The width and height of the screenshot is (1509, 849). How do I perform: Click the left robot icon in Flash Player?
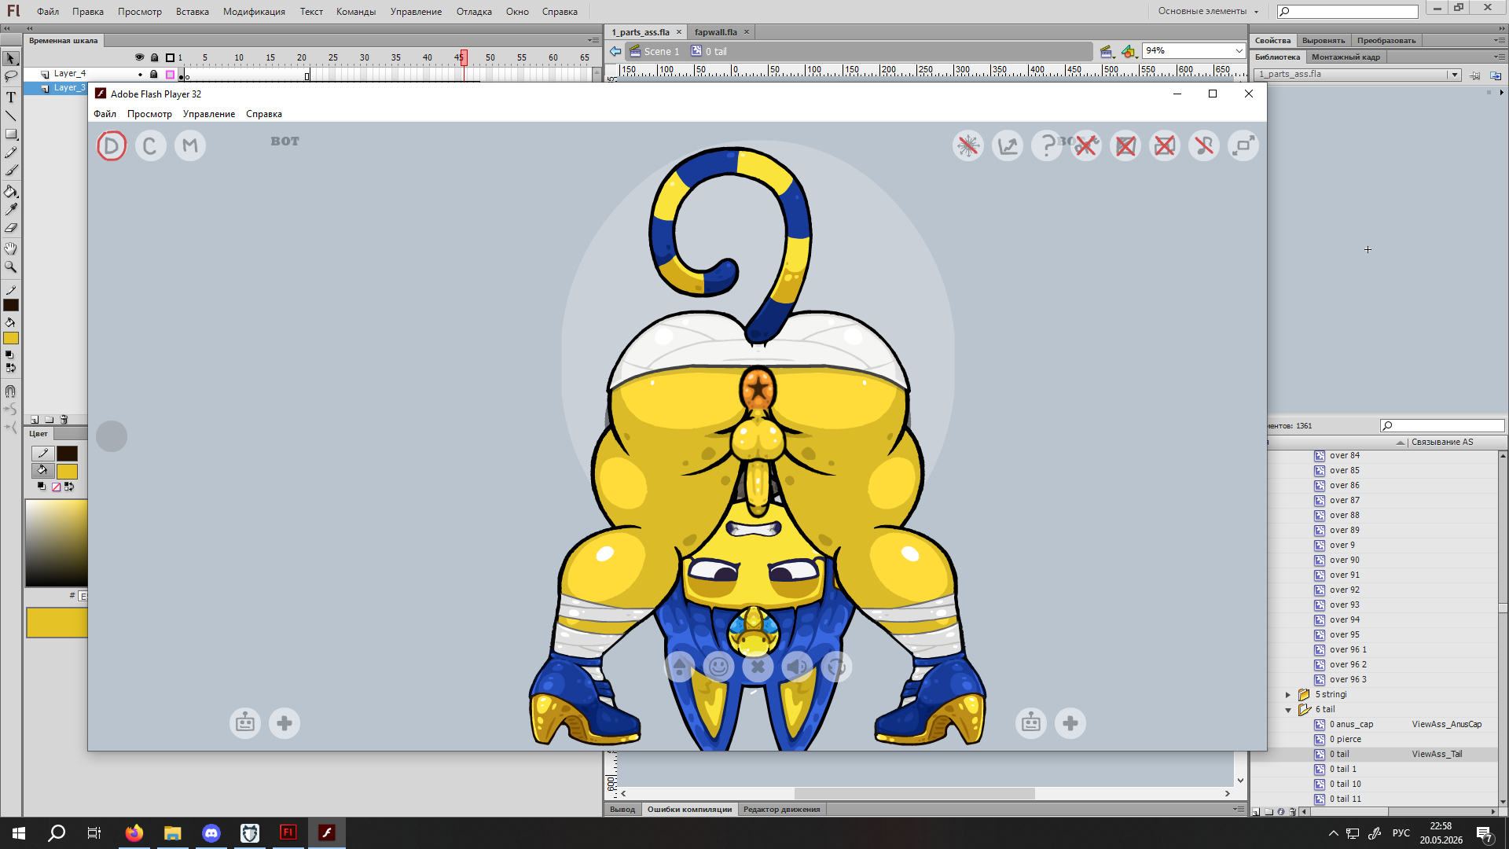click(245, 723)
